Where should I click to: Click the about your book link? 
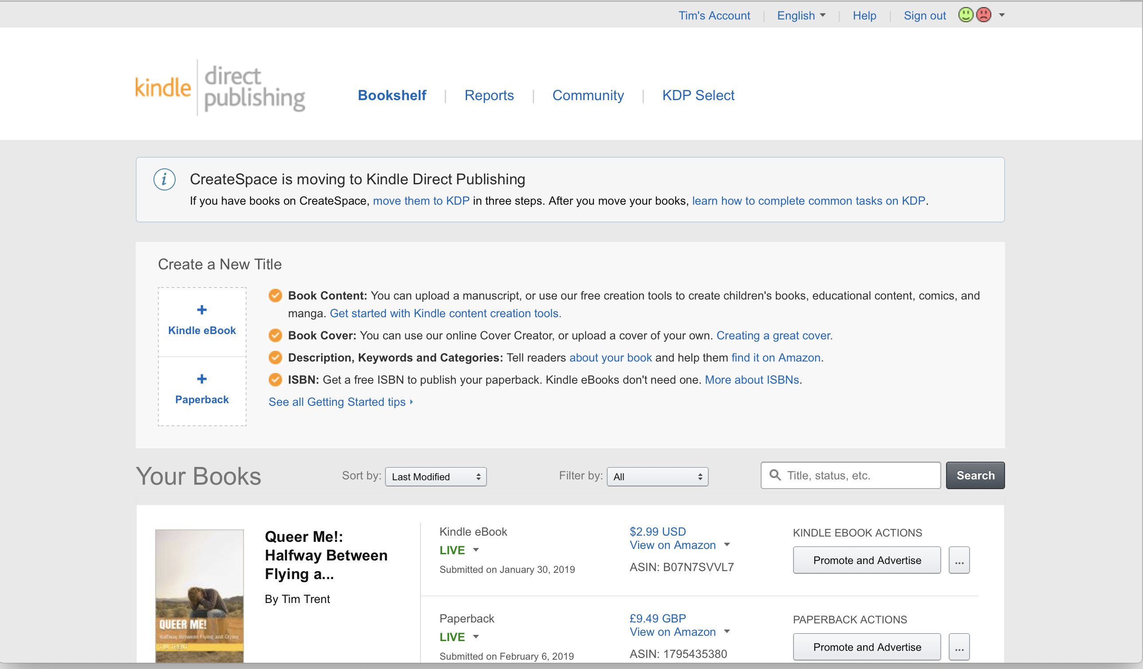[x=610, y=358]
